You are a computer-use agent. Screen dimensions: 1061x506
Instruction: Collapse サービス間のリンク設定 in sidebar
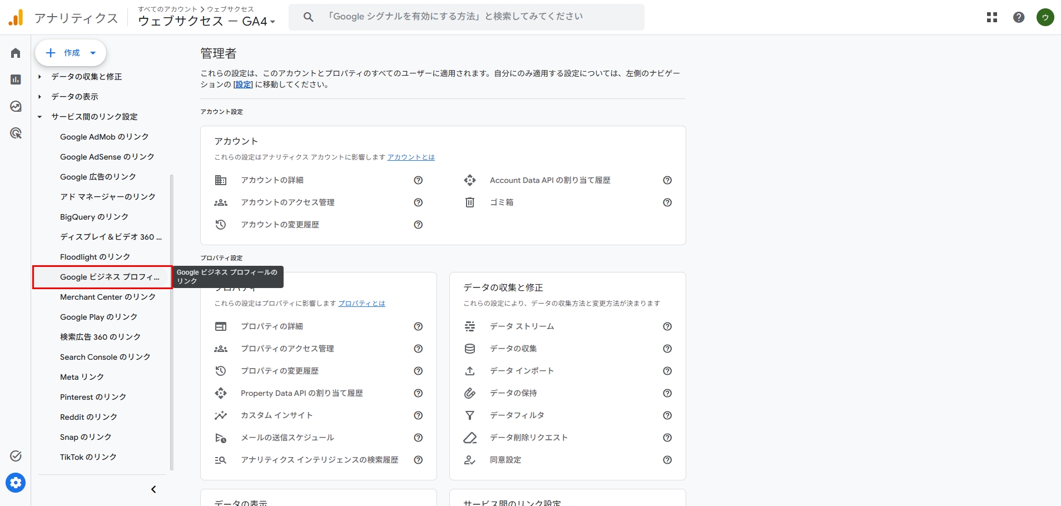click(x=39, y=117)
